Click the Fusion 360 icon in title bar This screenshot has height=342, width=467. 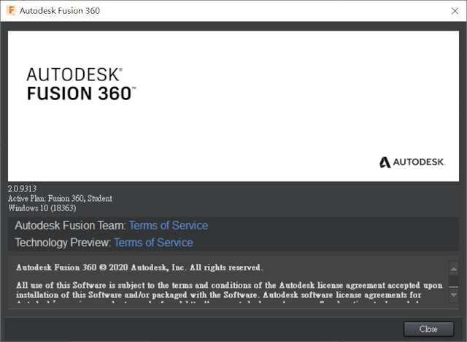[12, 10]
